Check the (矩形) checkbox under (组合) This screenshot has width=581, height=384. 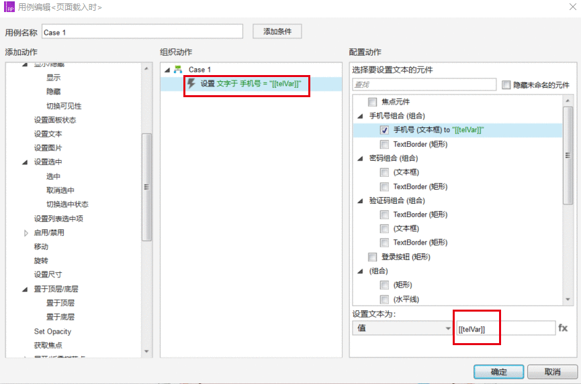tap(384, 285)
